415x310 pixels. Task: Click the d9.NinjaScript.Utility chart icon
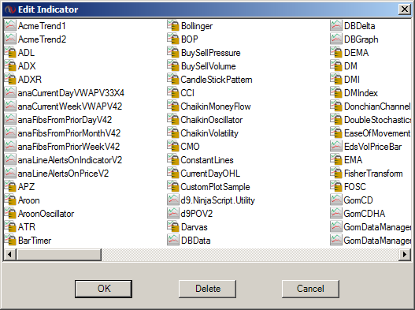173,200
